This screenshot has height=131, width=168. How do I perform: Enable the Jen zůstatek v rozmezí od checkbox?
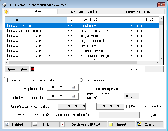[x=7, y=106]
